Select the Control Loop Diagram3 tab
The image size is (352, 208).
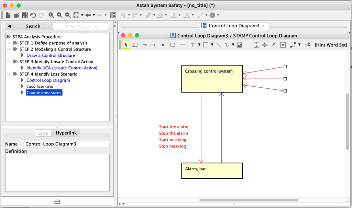tap(234, 25)
